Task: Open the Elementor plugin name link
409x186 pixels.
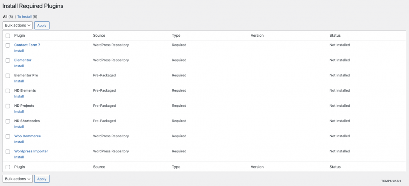Action: pyautogui.click(x=23, y=60)
